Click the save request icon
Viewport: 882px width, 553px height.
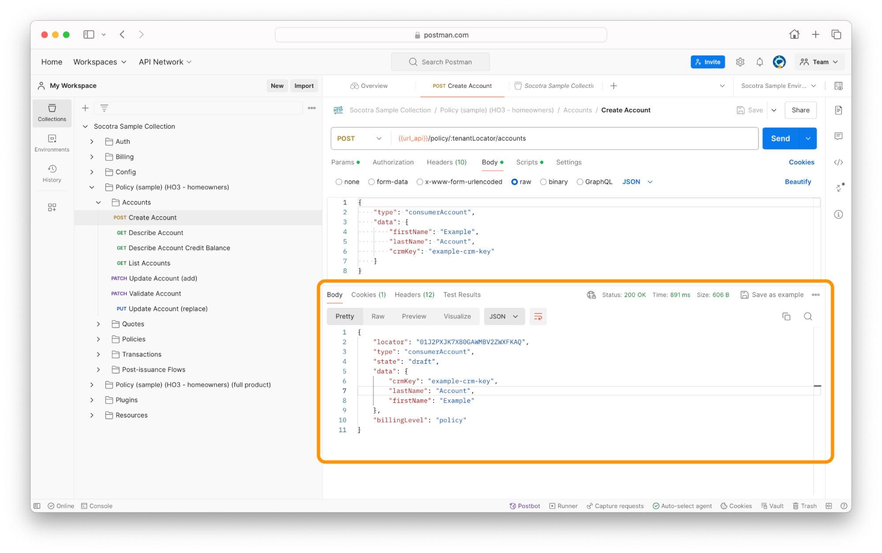pos(740,109)
